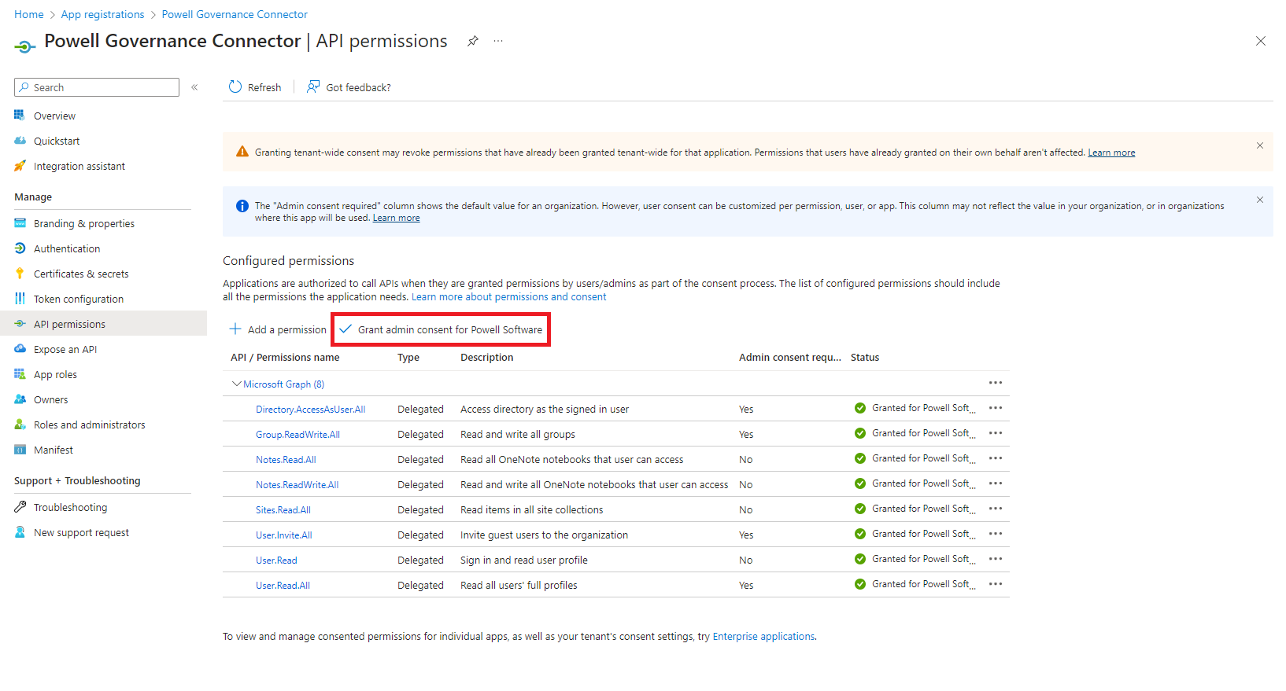Click the Description column header
The width and height of the screenshot is (1286, 691).
point(486,357)
